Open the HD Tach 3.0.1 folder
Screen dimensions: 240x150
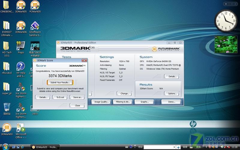7,49
